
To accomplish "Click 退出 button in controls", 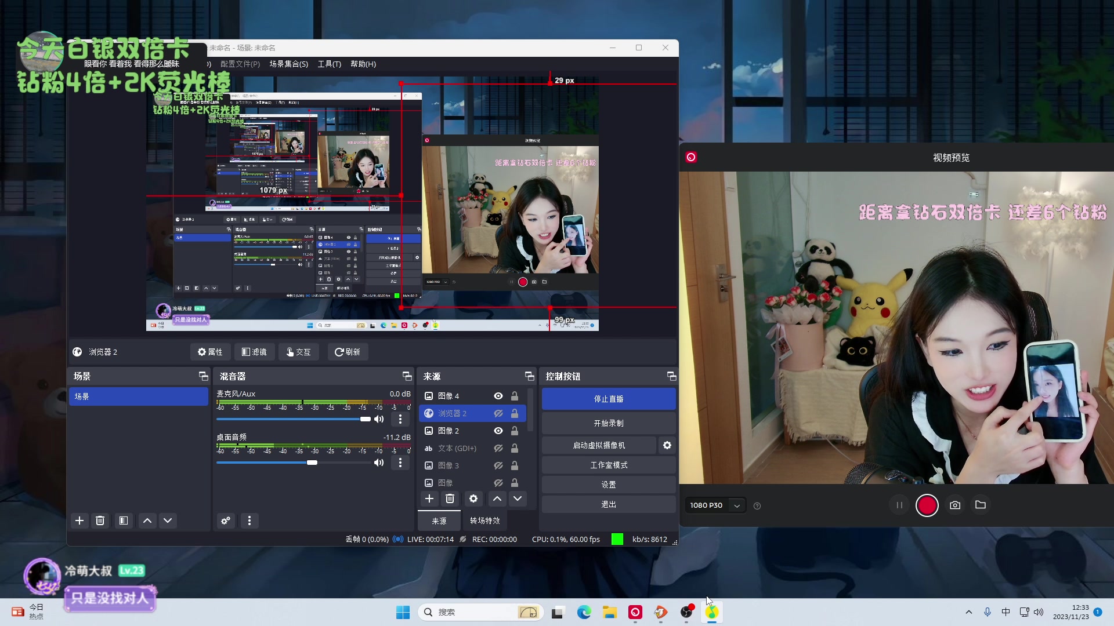I will tap(609, 504).
